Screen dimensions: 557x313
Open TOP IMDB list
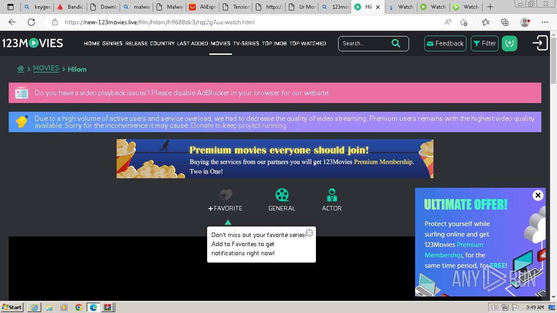click(274, 43)
